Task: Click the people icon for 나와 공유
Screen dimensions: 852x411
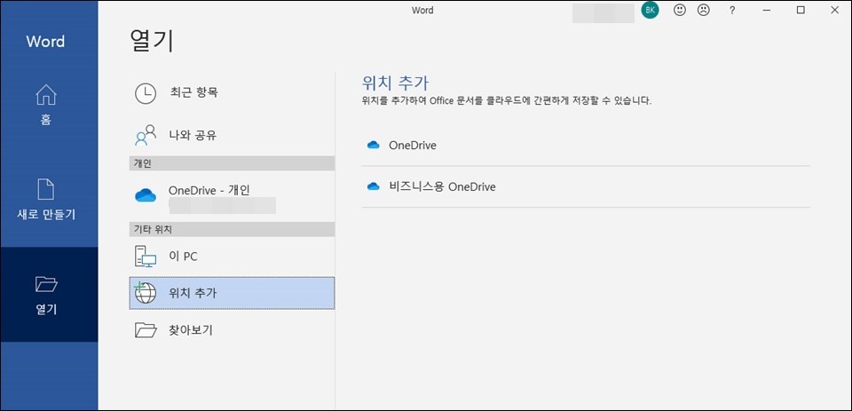Action: [x=145, y=135]
